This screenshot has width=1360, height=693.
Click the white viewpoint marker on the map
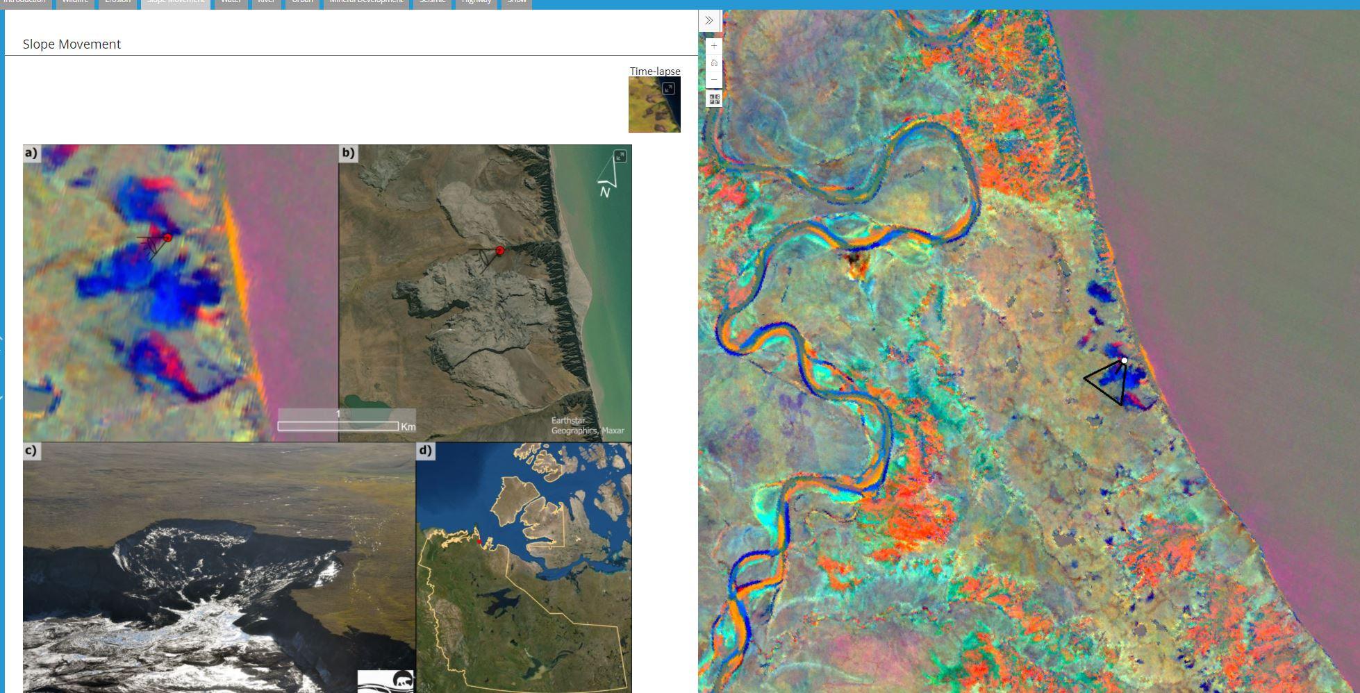(1124, 360)
